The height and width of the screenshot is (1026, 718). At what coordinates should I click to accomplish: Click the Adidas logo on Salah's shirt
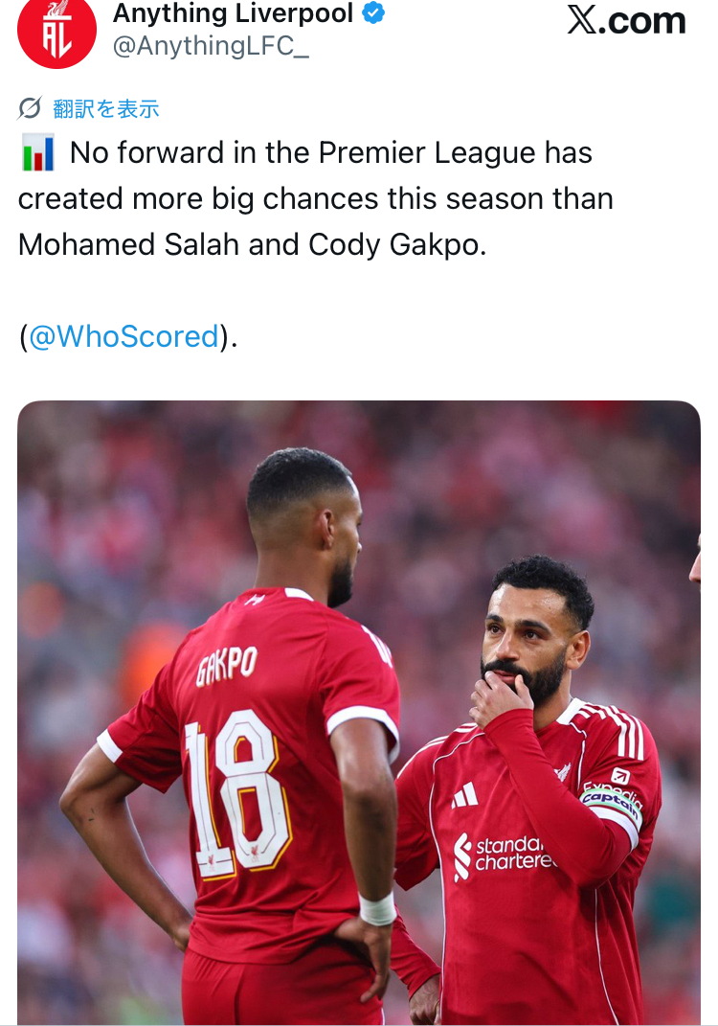coord(465,795)
